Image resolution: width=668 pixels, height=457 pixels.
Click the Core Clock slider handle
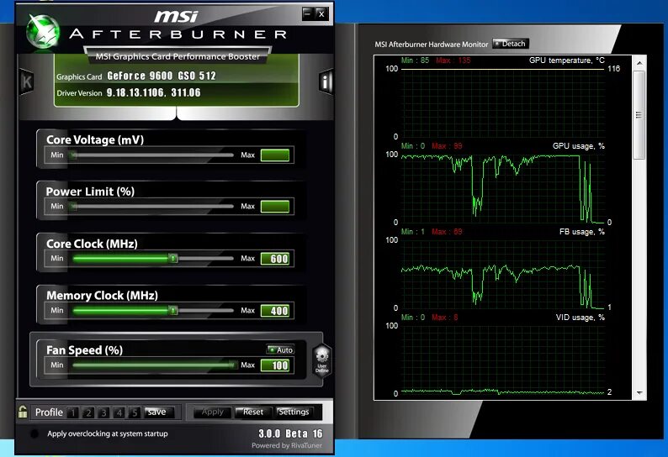[172, 258]
